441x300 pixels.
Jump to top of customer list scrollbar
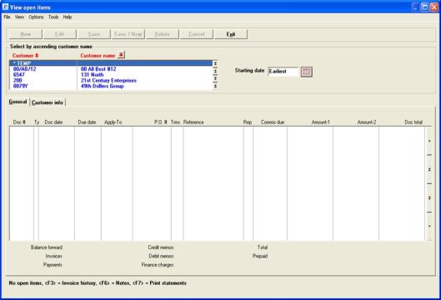(215, 64)
